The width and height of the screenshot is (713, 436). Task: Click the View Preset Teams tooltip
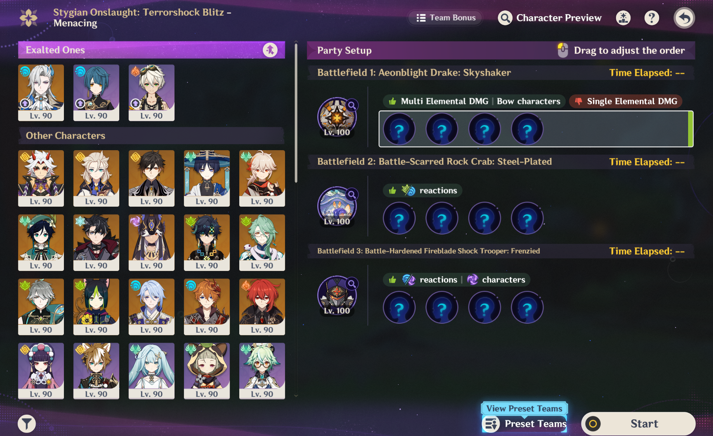[524, 408]
